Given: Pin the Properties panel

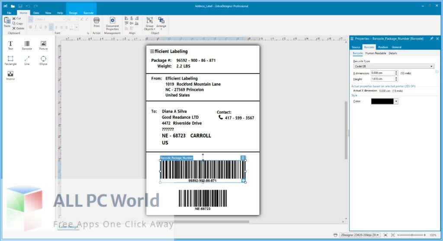Looking at the screenshot, I should tap(431, 38).
